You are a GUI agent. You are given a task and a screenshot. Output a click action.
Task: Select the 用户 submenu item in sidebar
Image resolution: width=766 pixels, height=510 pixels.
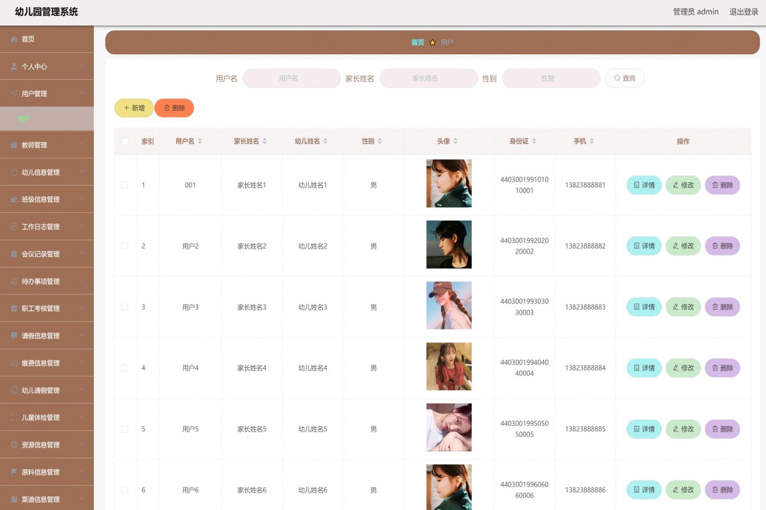[24, 119]
